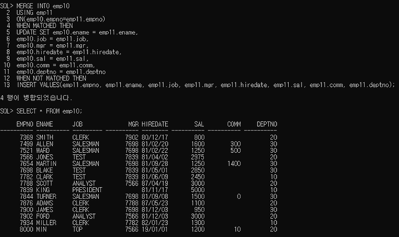
Task: Click the 'emp10.sal = emp11.sal' line
Action: tap(53, 59)
